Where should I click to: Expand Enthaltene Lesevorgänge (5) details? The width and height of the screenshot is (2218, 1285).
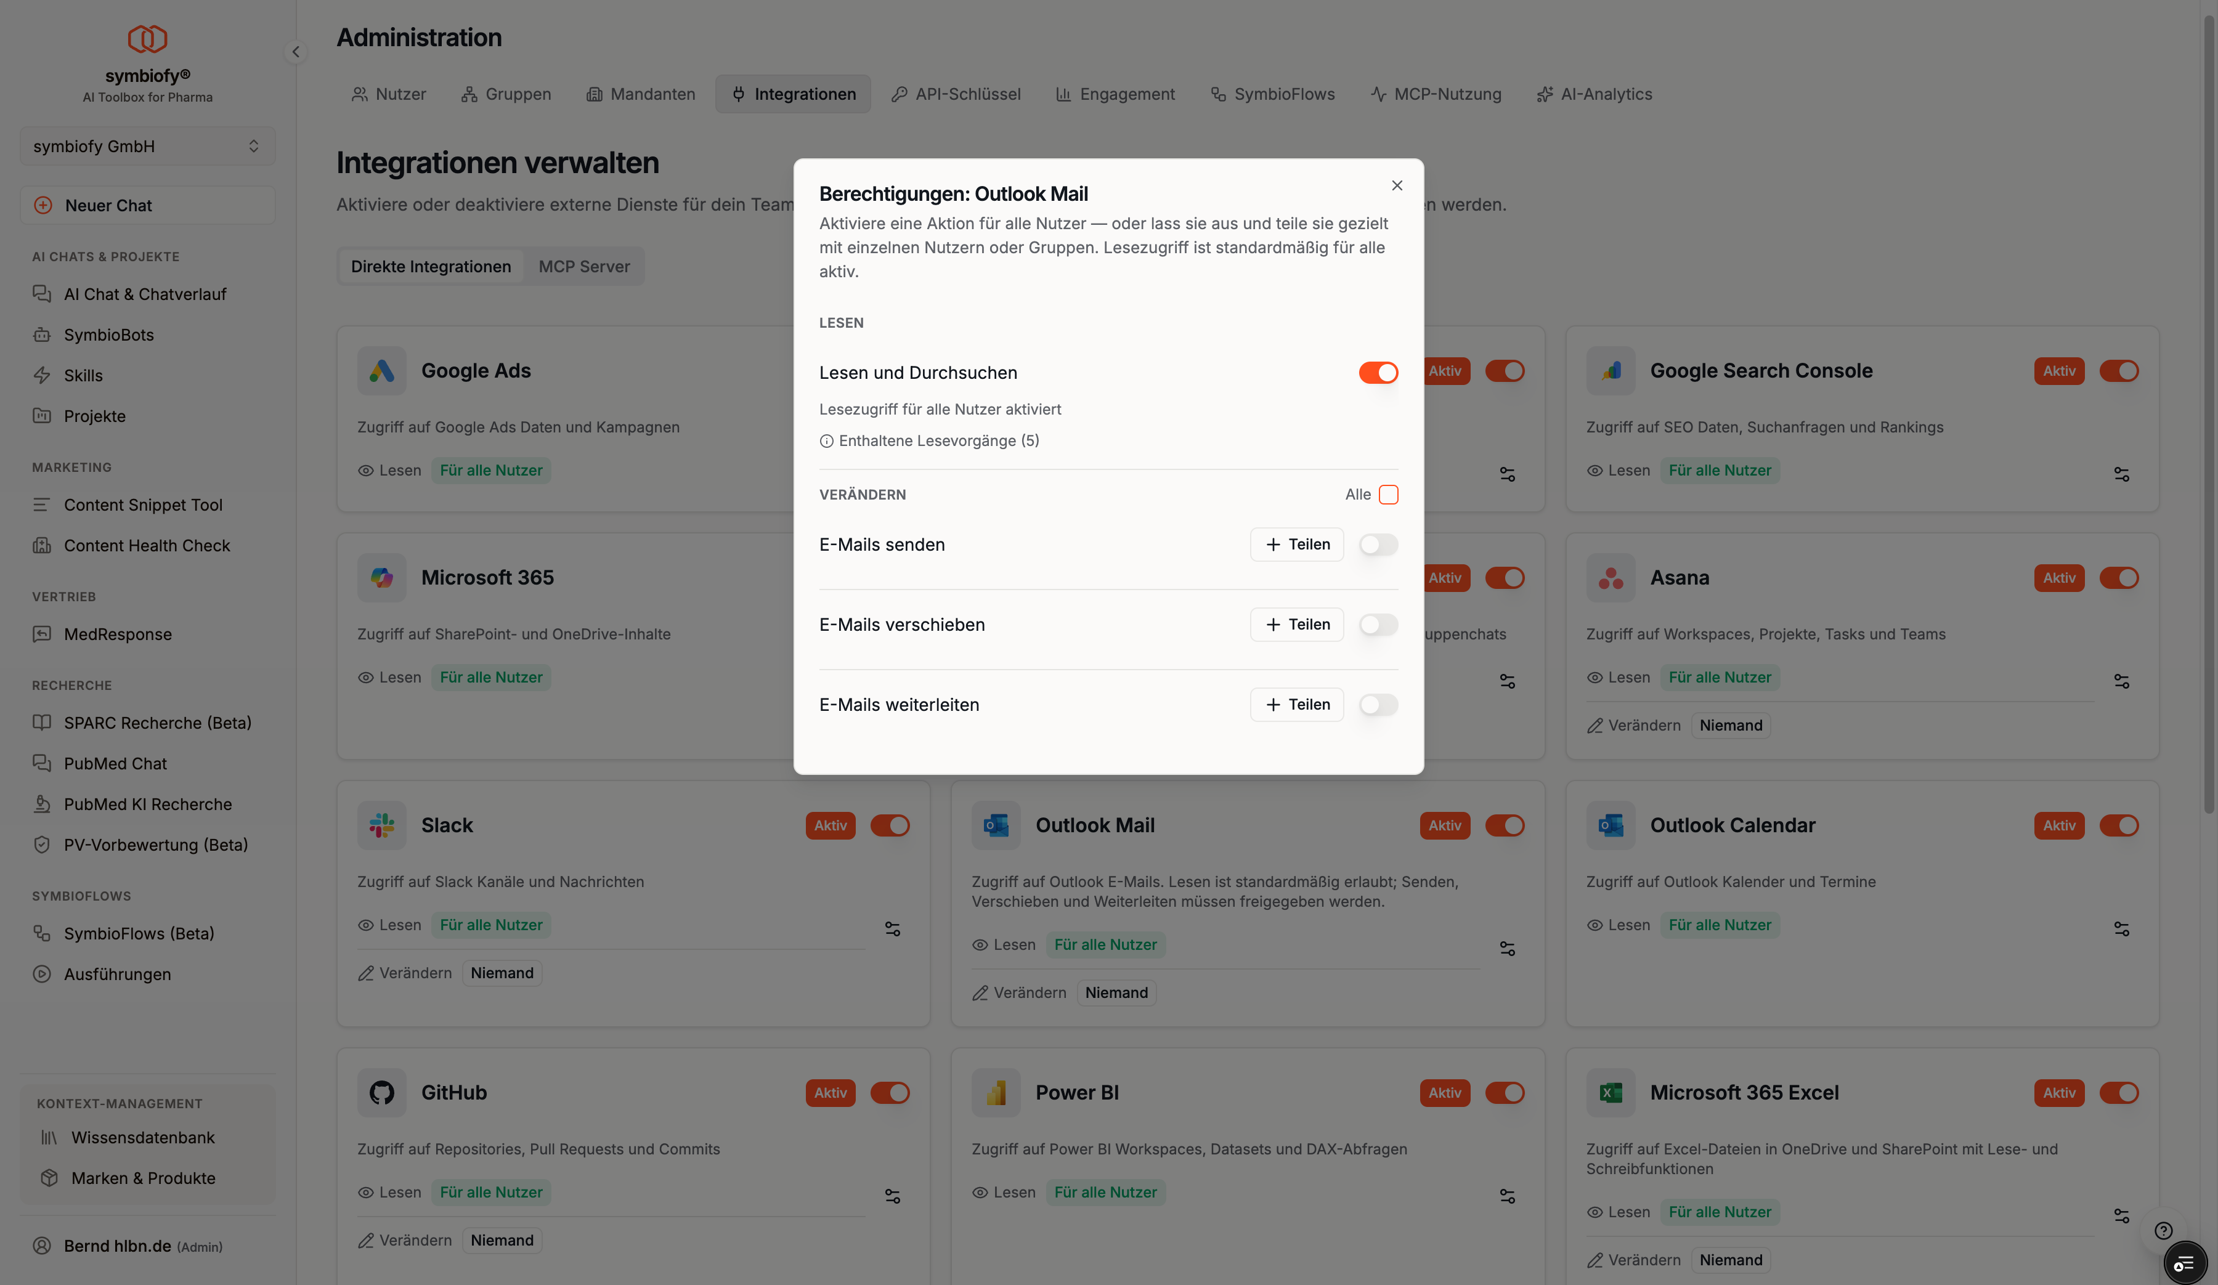(x=930, y=440)
